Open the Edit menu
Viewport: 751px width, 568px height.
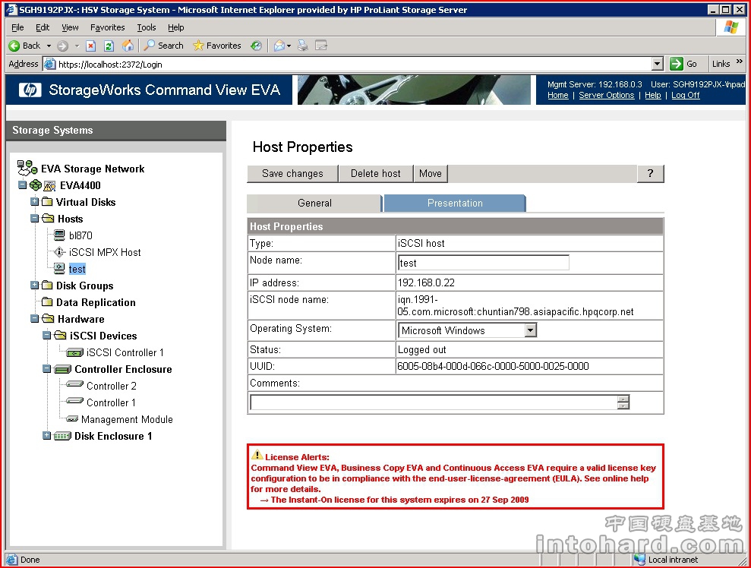click(x=43, y=27)
